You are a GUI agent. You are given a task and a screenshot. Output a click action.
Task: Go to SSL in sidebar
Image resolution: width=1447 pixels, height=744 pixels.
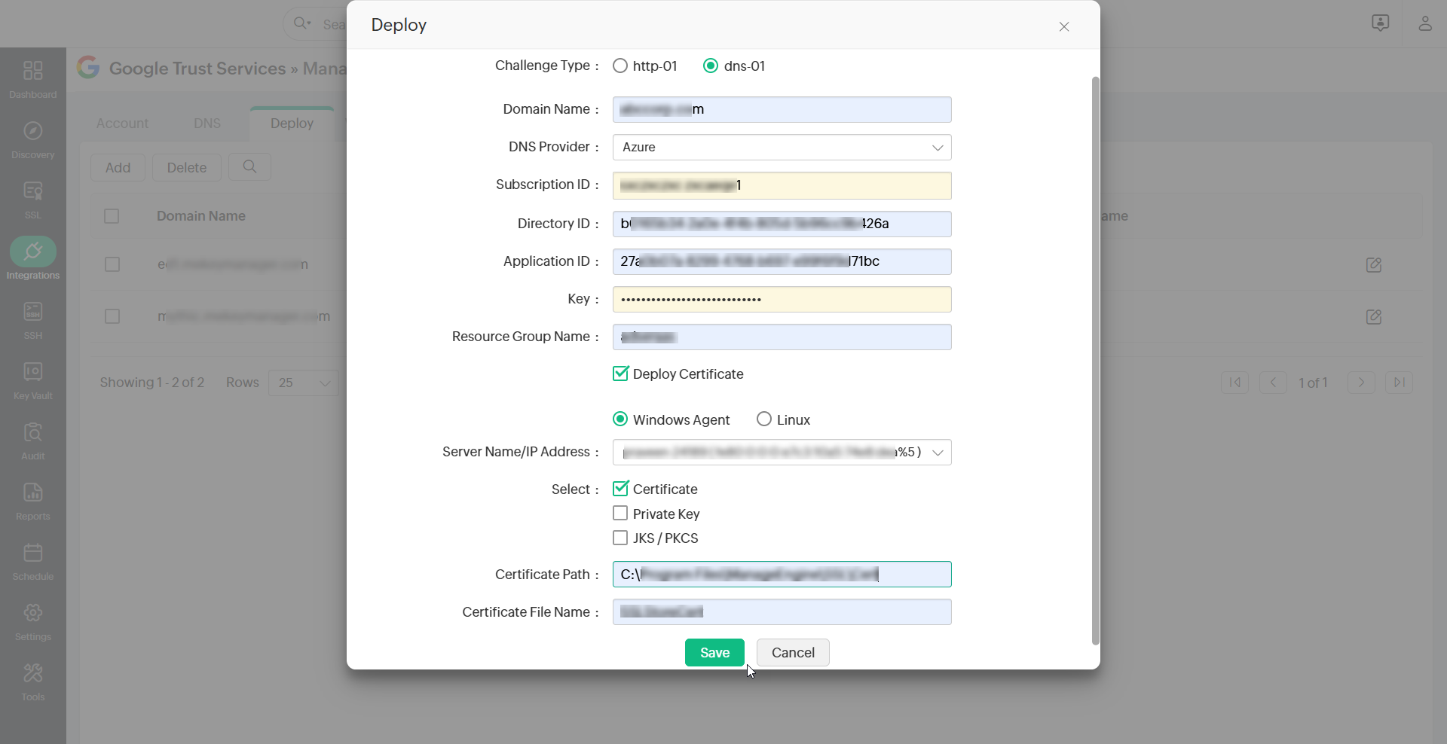point(32,200)
